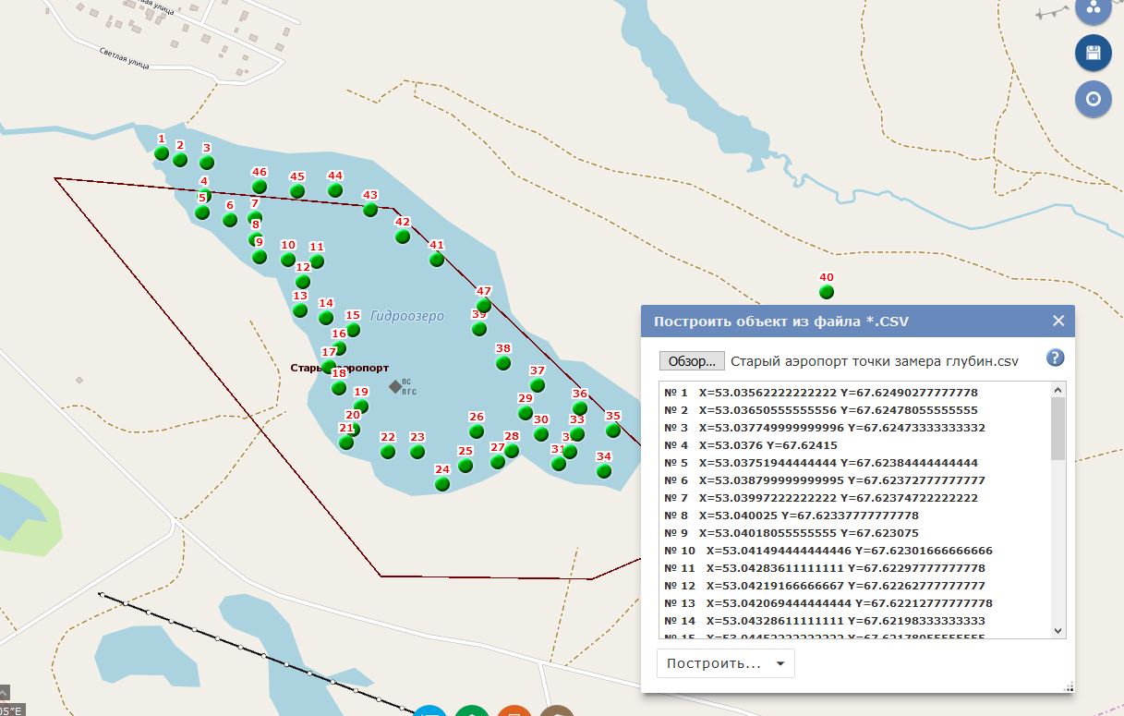Select the isolated map point marker 40
This screenshot has width=1124, height=716.
[827, 292]
